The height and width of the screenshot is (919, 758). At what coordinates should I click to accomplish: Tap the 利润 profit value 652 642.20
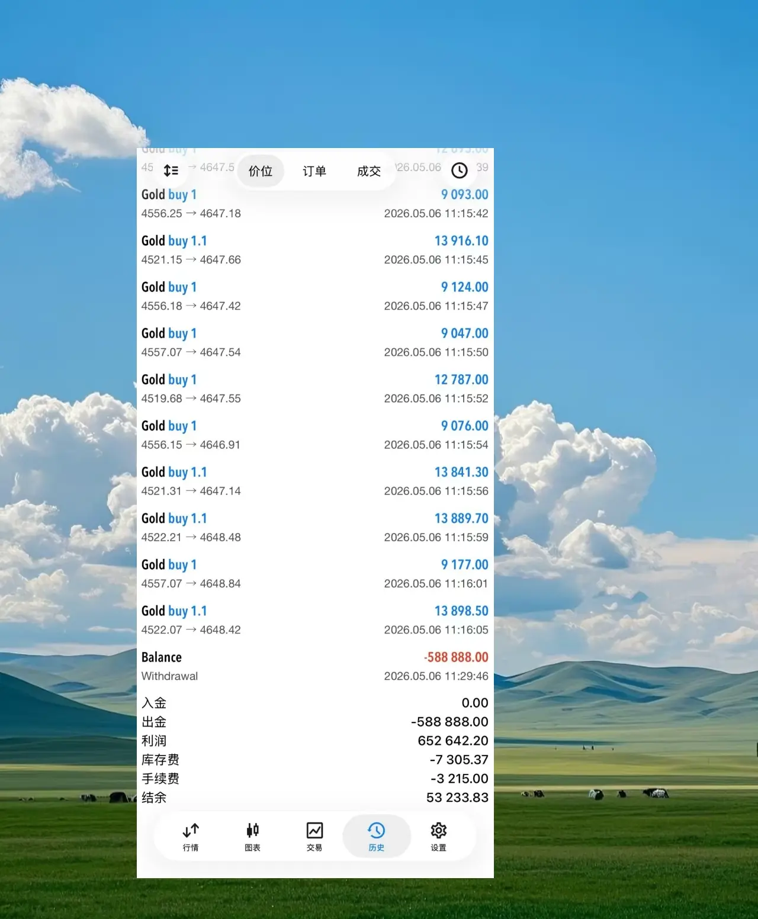[x=453, y=741]
